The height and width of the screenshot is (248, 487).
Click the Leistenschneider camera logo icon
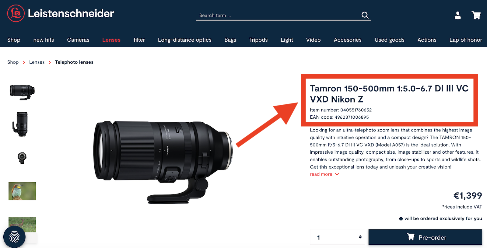pos(16,13)
